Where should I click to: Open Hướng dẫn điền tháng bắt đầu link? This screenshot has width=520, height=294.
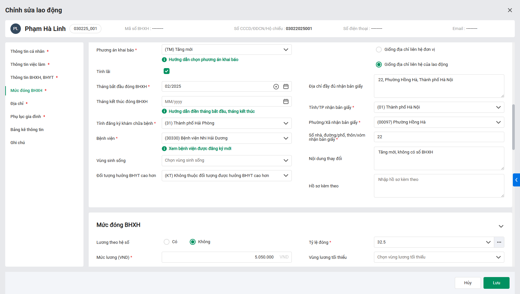click(x=212, y=111)
